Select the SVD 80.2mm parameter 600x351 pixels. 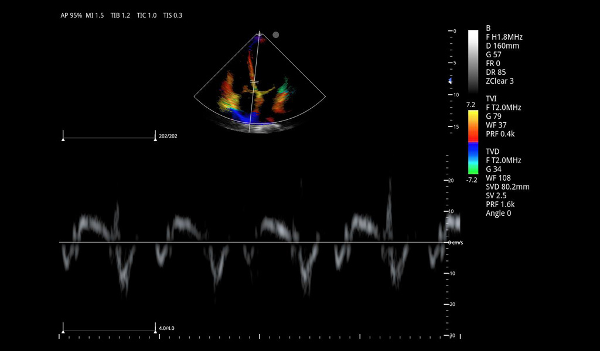tap(507, 187)
